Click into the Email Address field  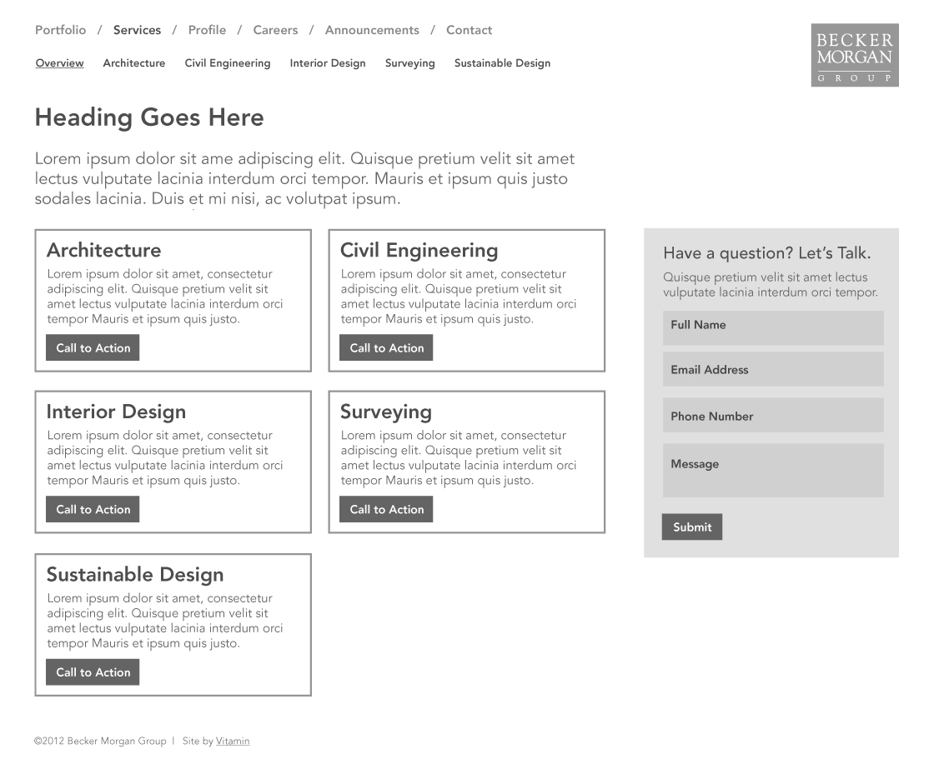point(773,369)
